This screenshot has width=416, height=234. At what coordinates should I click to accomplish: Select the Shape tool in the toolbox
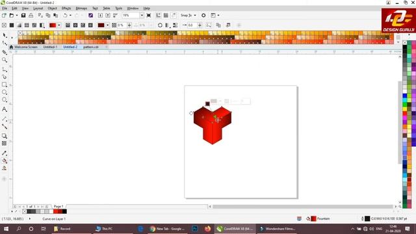point(5,44)
